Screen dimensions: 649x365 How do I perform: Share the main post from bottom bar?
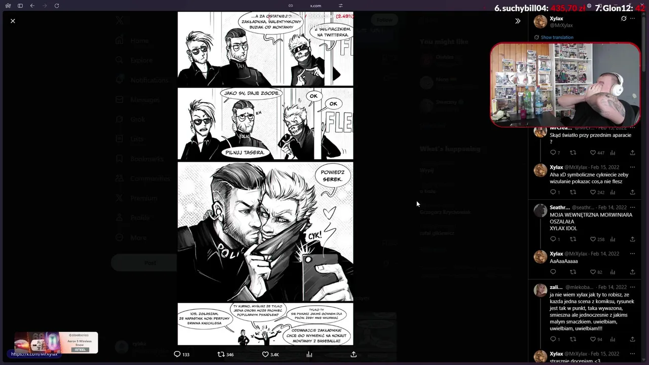coord(353,354)
